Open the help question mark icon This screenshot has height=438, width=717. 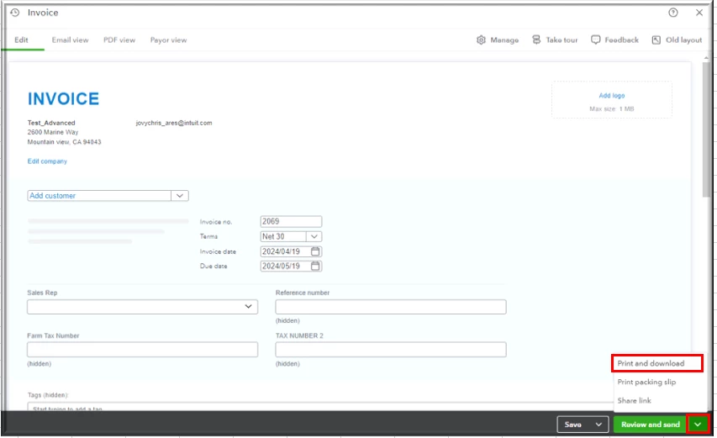point(673,13)
